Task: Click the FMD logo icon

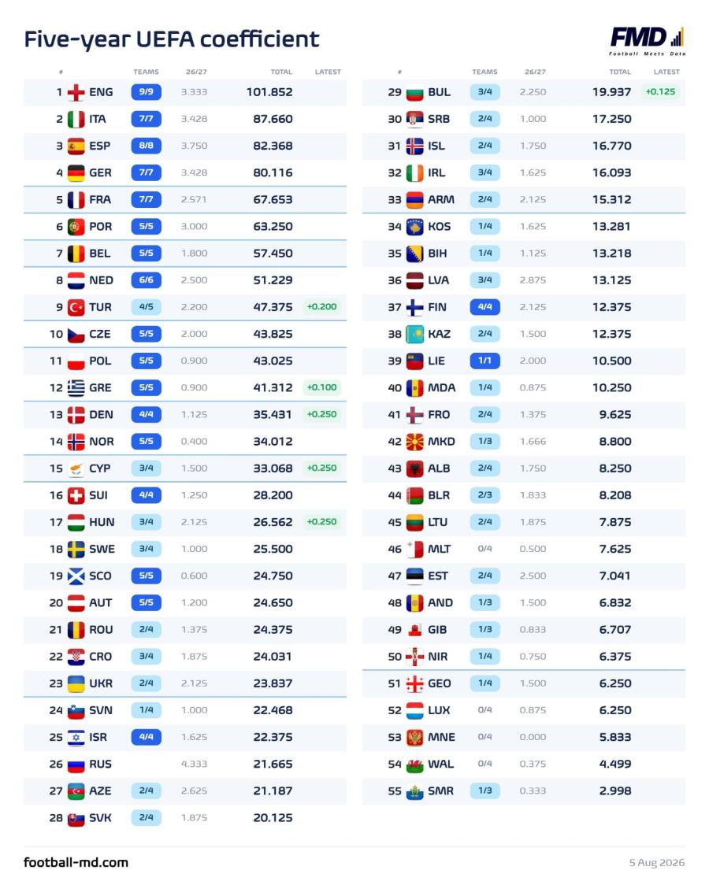Action: 648,41
